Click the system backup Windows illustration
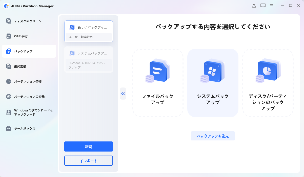This screenshot has height=177, width=304. click(213, 71)
